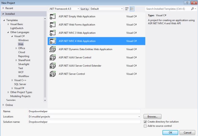Viewport: 198px width, 136px height.
Task: Click the ASP.NET Web Forms Application template icon
Action: click(52, 24)
